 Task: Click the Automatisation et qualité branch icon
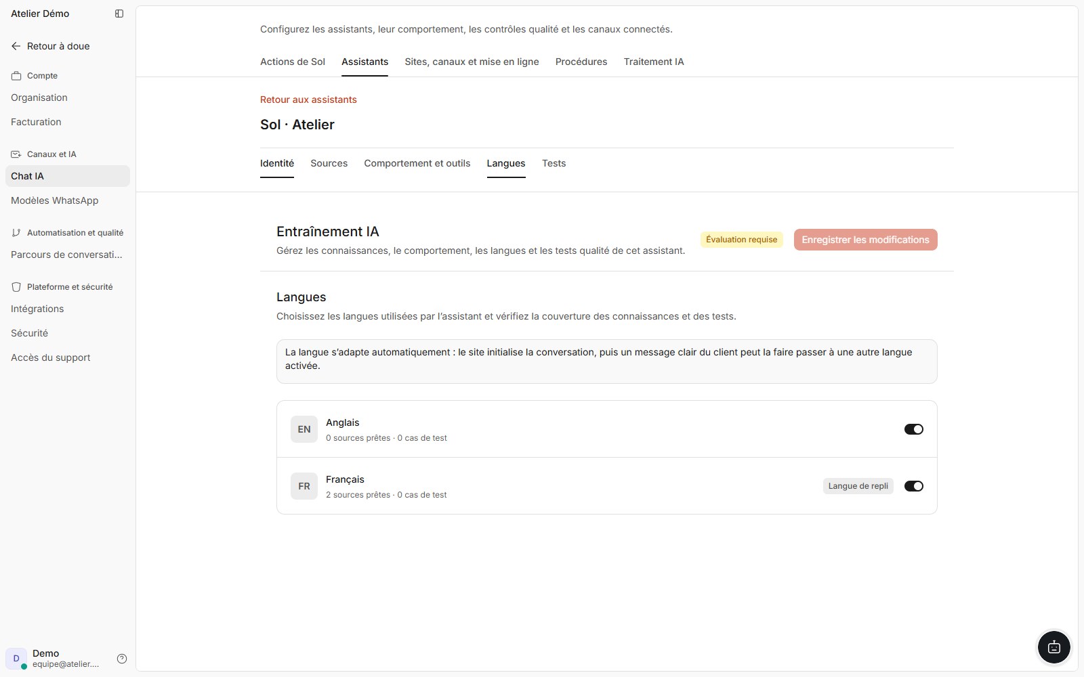(16, 233)
